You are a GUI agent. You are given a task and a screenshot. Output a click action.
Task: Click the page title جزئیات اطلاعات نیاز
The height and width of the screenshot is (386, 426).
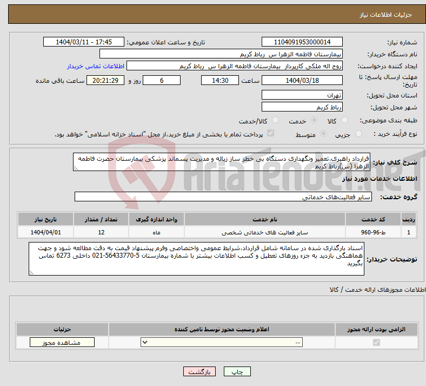386,15
